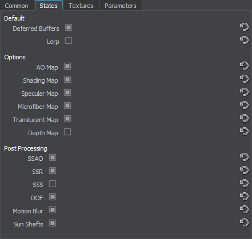
Task: Switch to the Common tab
Action: [x=17, y=6]
